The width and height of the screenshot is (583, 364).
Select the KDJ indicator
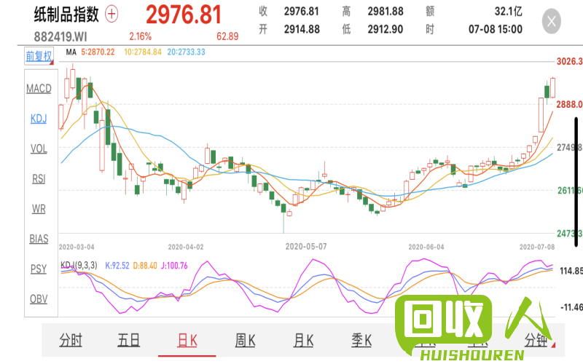pyautogui.click(x=39, y=119)
